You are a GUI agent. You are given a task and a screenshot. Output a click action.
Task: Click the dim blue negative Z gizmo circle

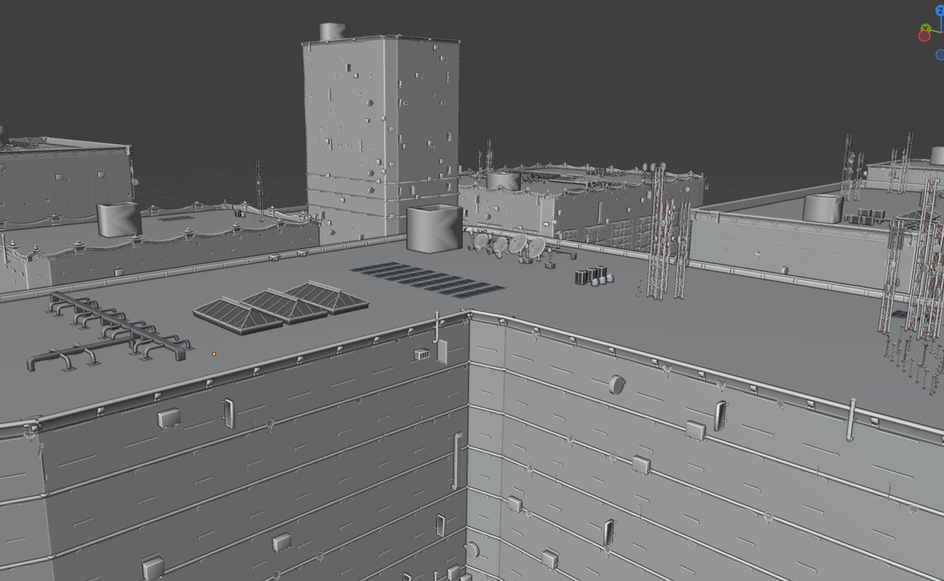click(940, 55)
